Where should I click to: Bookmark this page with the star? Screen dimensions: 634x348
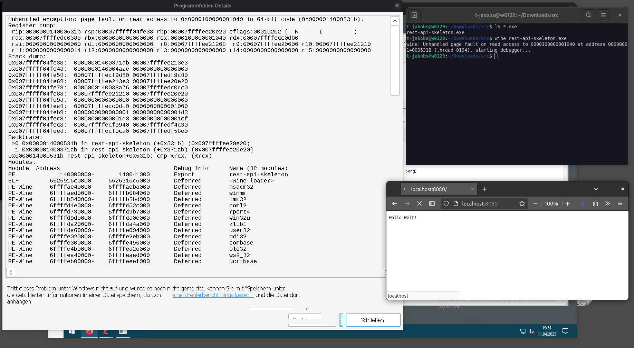tap(522, 204)
